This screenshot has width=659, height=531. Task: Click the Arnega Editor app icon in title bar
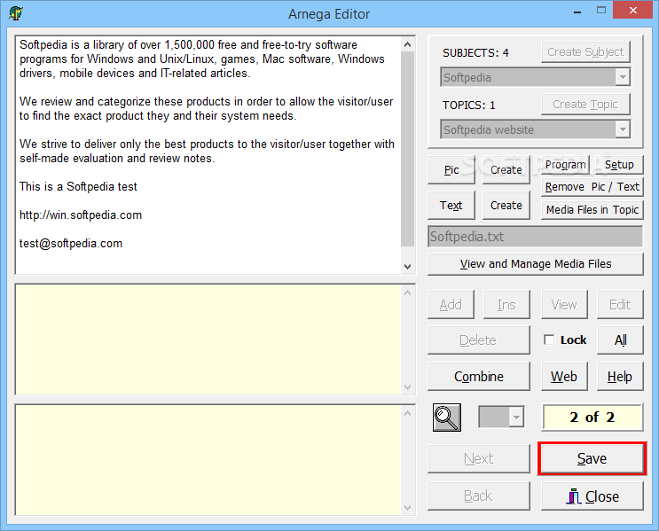[x=16, y=13]
